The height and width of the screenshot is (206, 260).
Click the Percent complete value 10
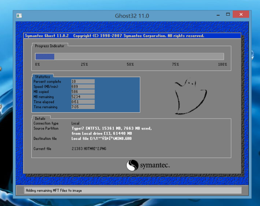83,81
